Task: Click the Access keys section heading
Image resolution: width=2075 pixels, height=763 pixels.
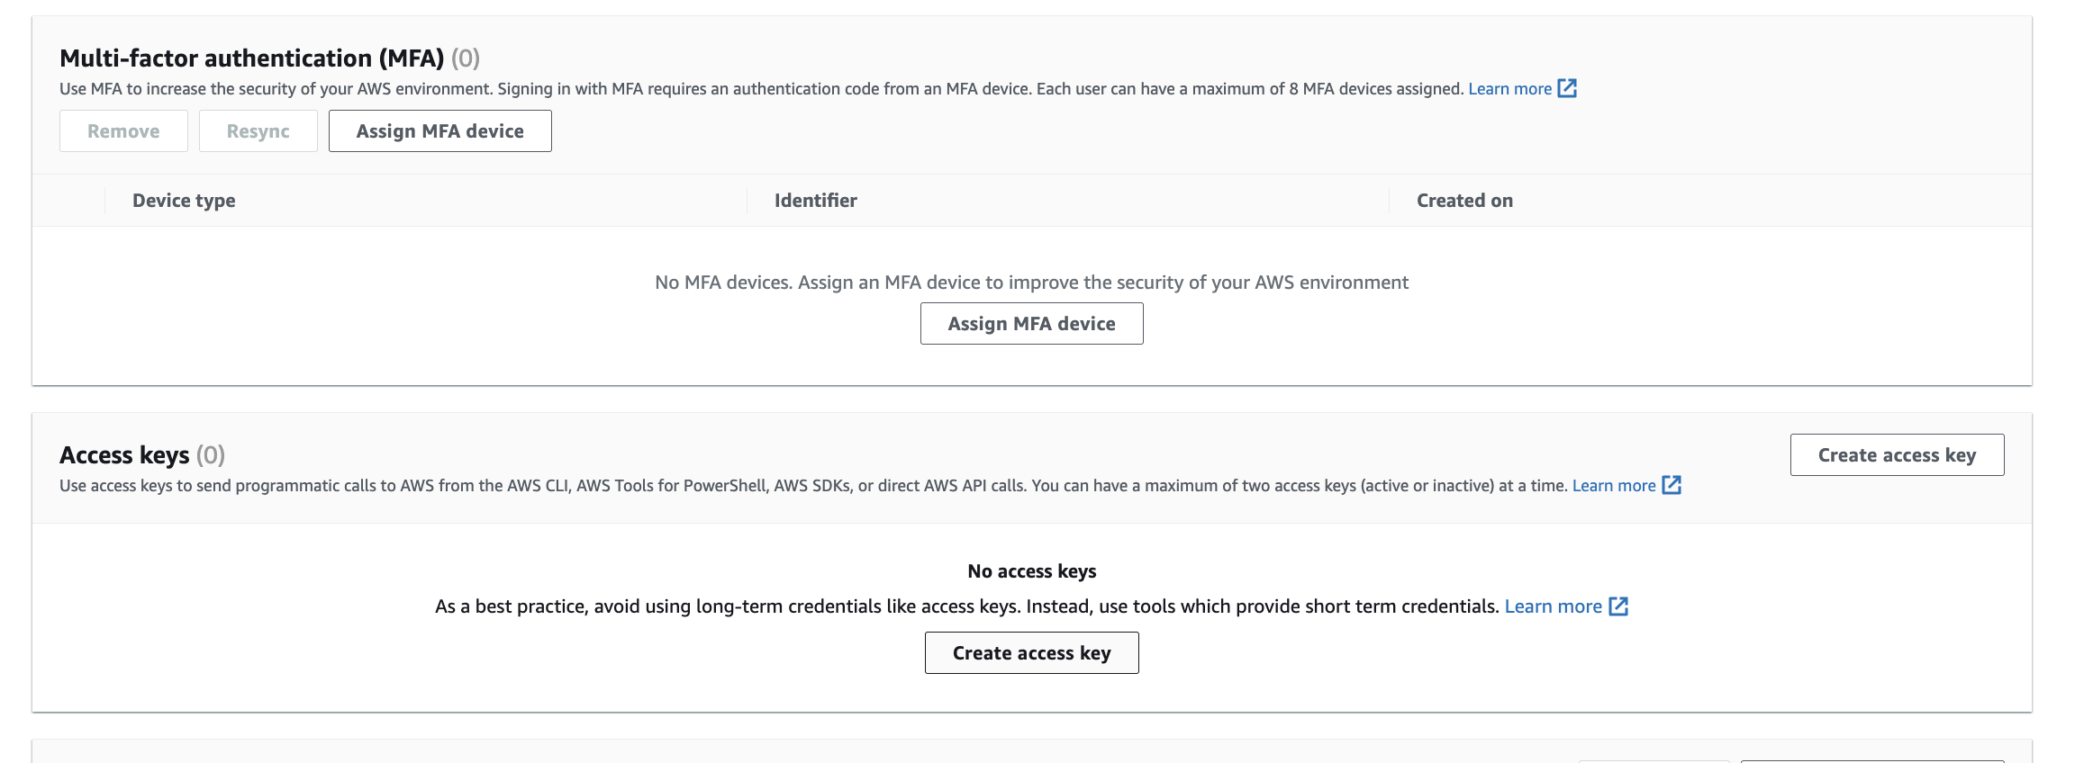Action: point(124,455)
